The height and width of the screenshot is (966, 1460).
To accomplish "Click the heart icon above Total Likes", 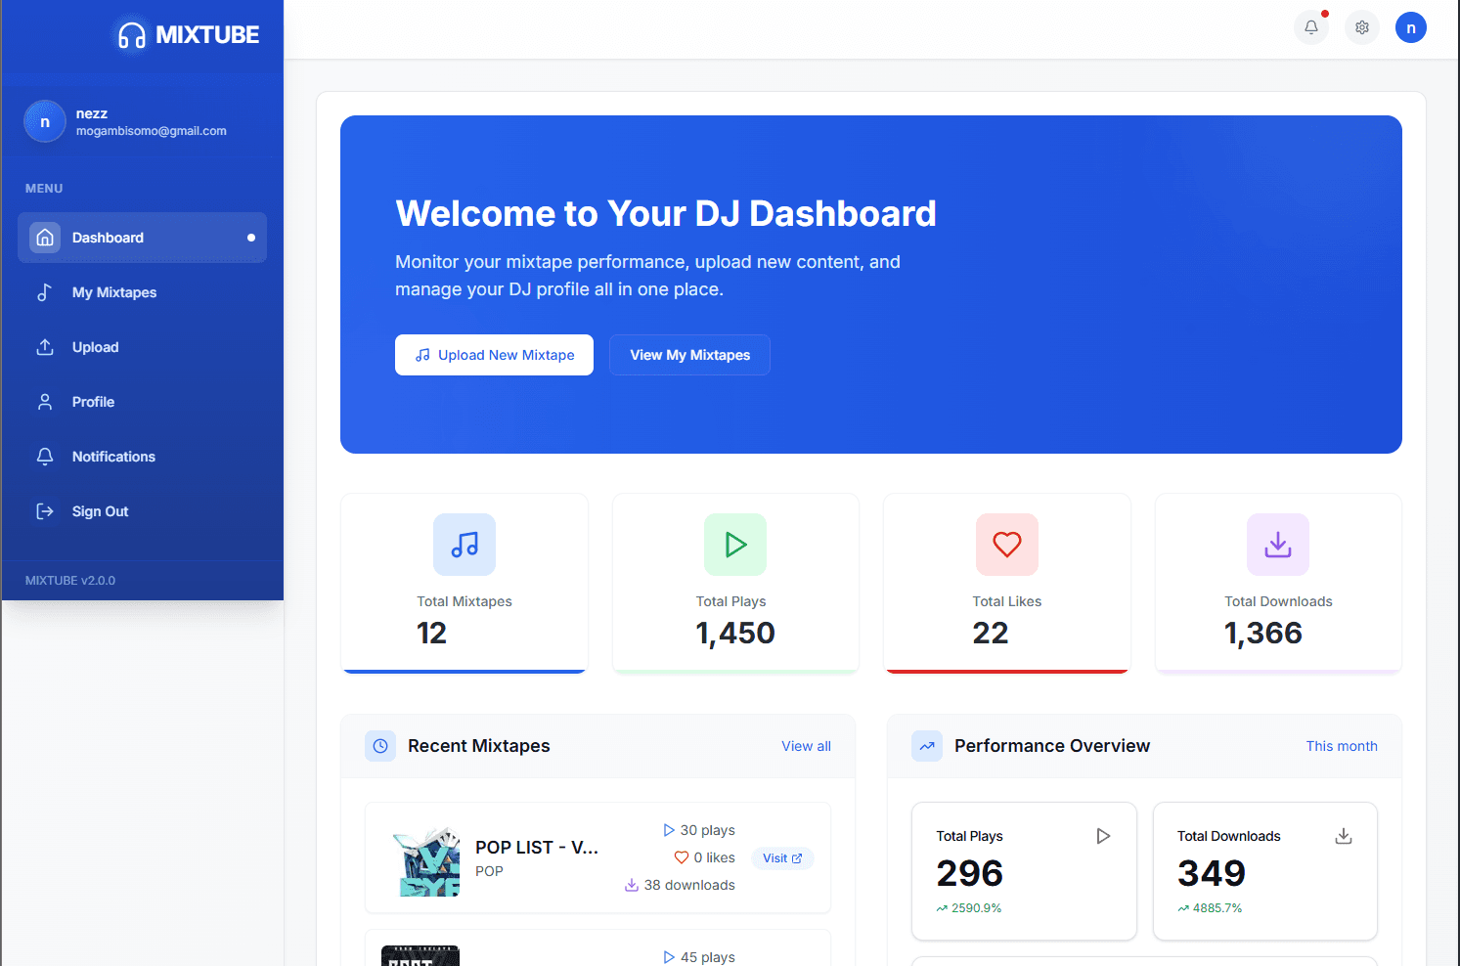I will 1006,545.
